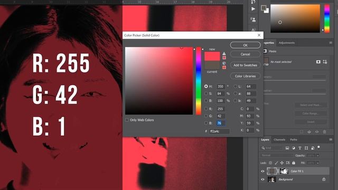Switch to the Properties tab

pos(269,43)
